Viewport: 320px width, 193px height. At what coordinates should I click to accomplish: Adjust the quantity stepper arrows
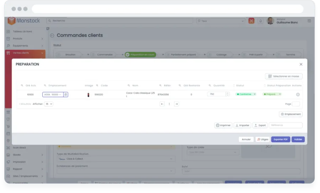[228, 94]
